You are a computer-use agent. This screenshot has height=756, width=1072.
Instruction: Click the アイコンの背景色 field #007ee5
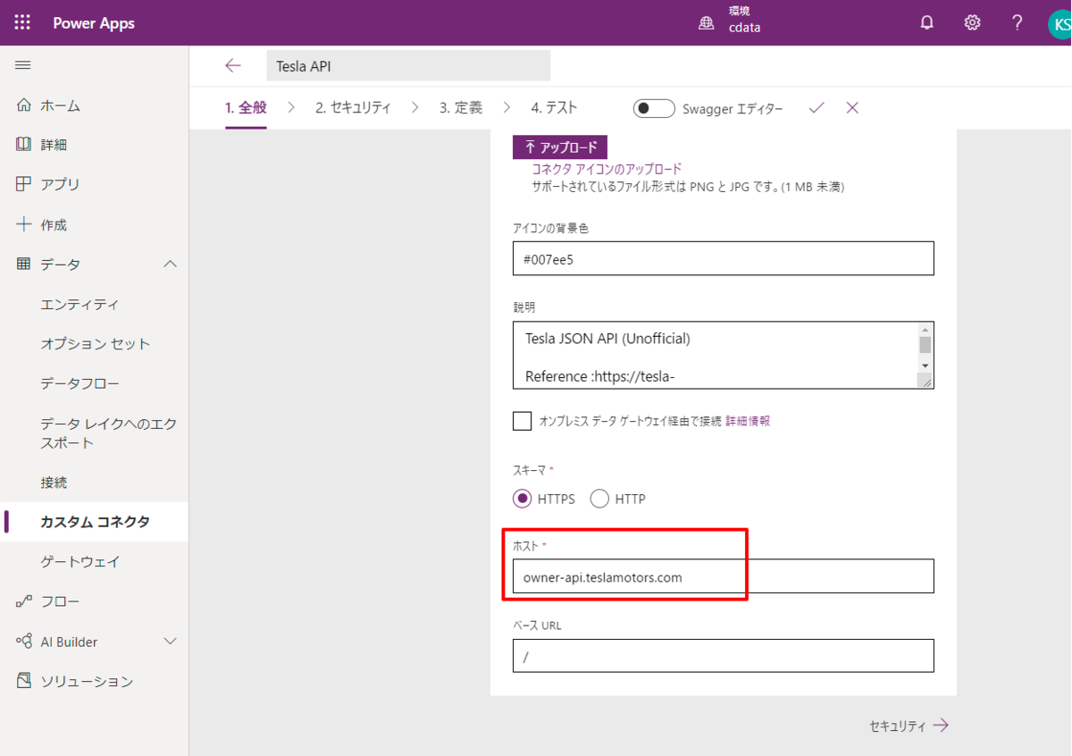pos(724,258)
